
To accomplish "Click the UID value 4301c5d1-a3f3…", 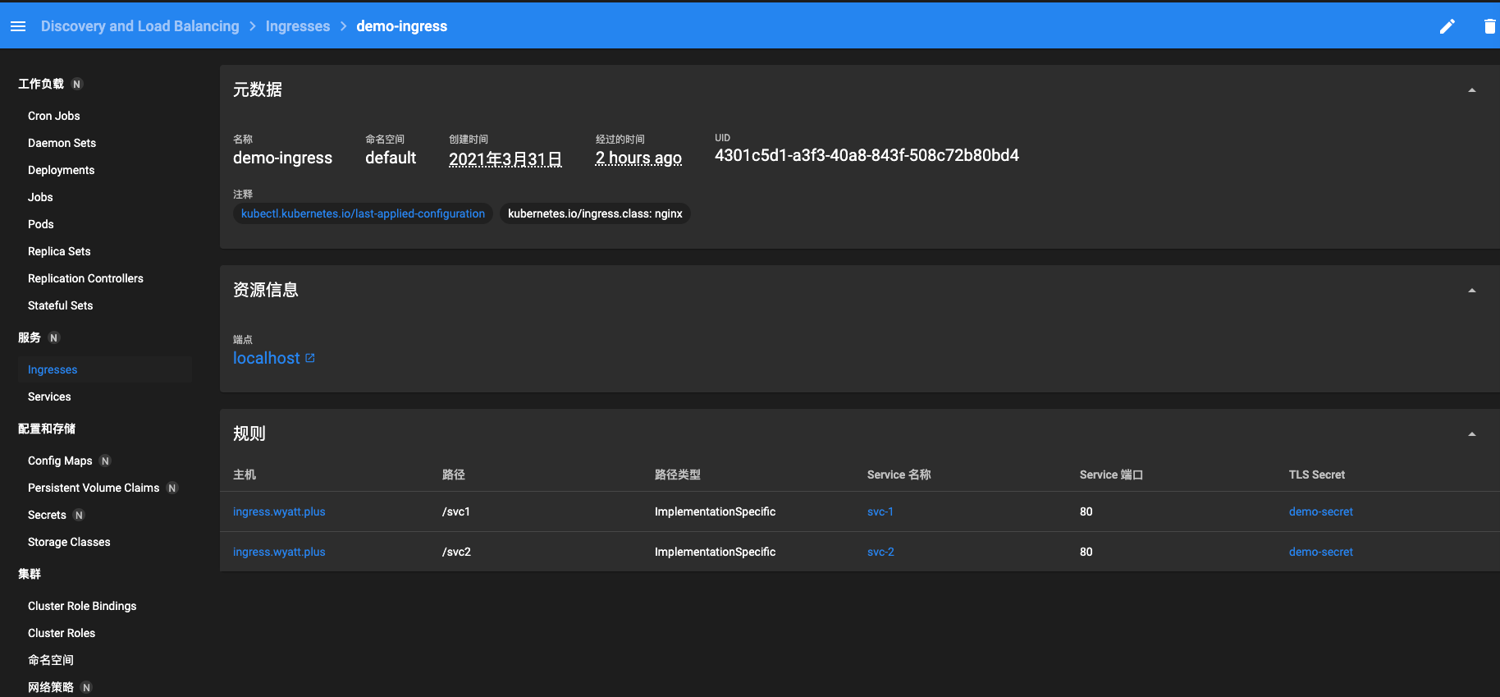I will pyautogui.click(x=867, y=155).
